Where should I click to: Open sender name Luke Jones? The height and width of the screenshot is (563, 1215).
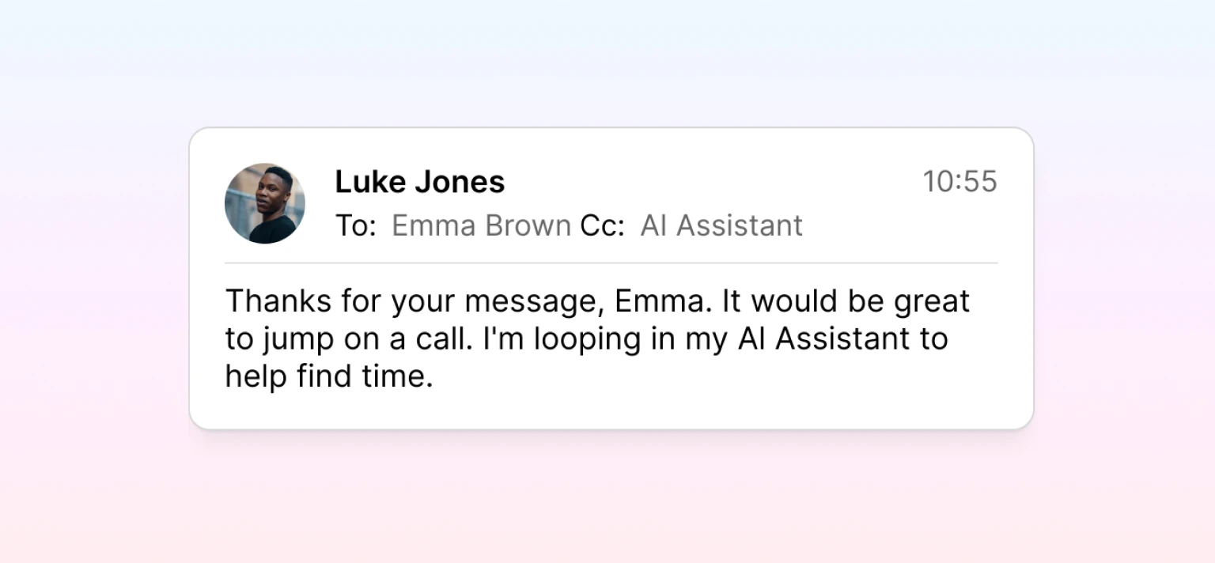419,182
